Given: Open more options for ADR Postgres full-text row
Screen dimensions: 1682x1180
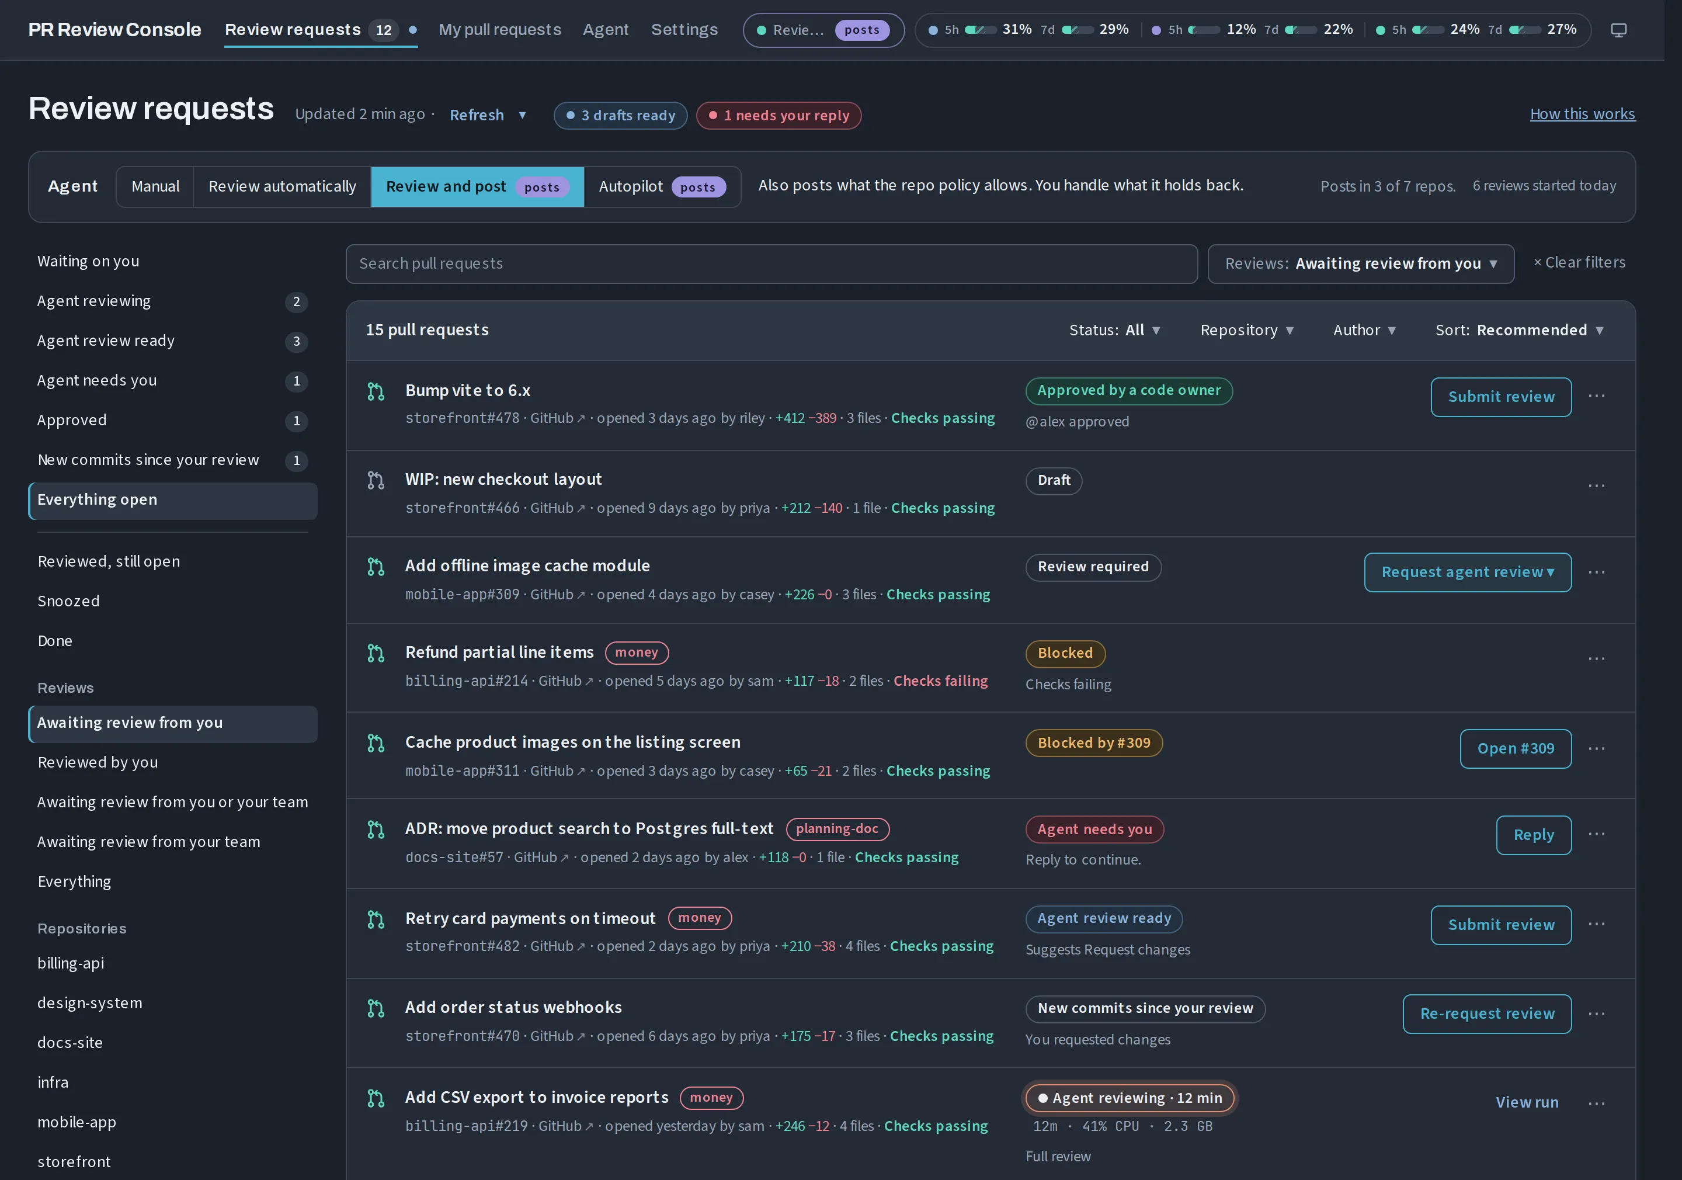Looking at the screenshot, I should (x=1596, y=834).
